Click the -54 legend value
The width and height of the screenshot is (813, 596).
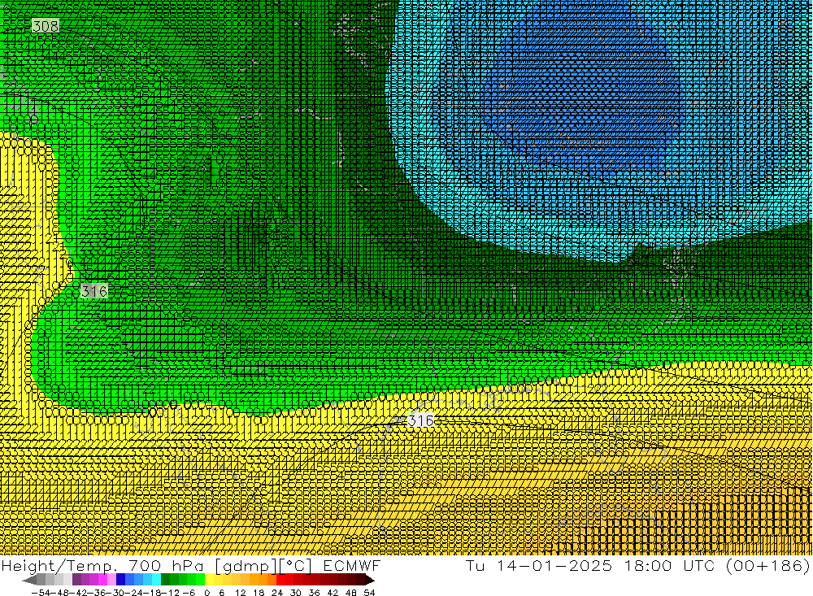pos(41,593)
